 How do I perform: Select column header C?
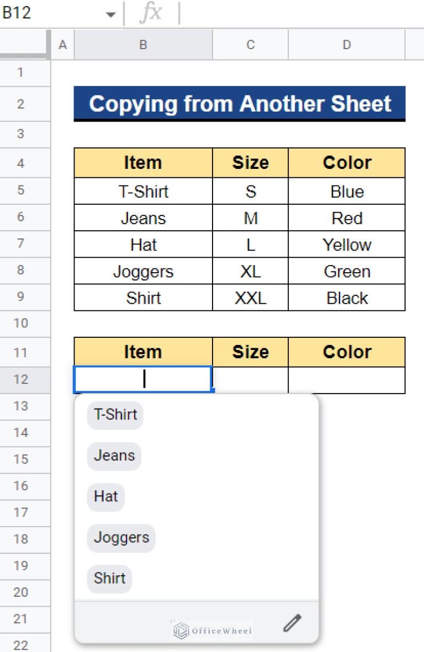point(250,45)
